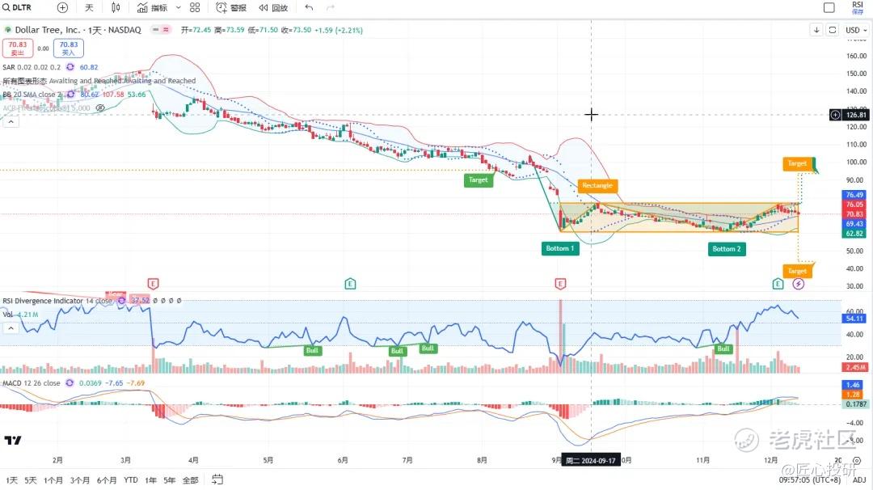Open the go-to-date calendar icon

tap(217, 479)
